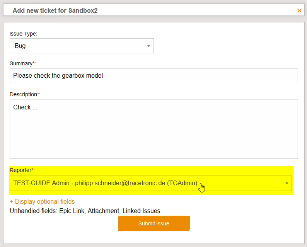Click the red asterisk beside Reporter
This screenshot has height=247, width=307.
coord(32,170)
